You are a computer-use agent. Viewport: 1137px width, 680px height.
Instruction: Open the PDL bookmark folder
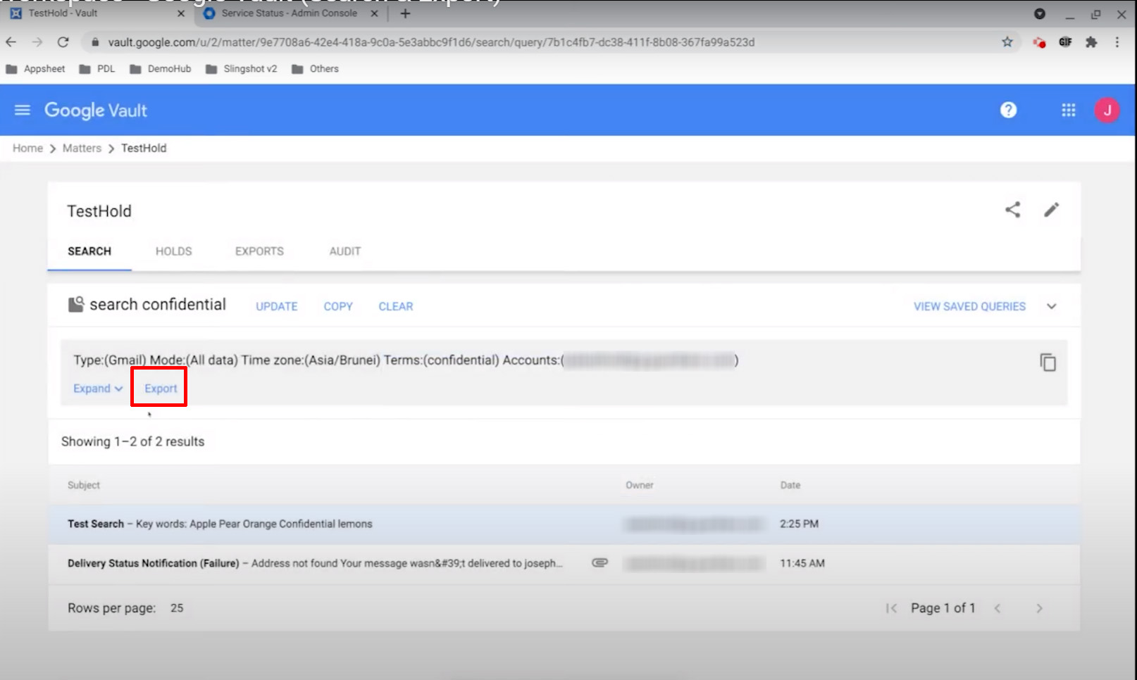coord(97,69)
